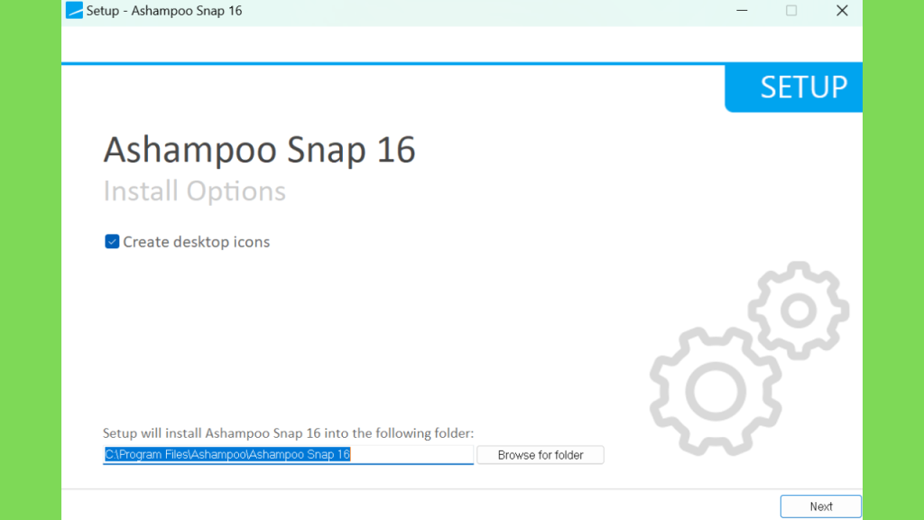The width and height of the screenshot is (924, 520).
Task: Open the Browse for folder dialog
Action: pos(541,455)
